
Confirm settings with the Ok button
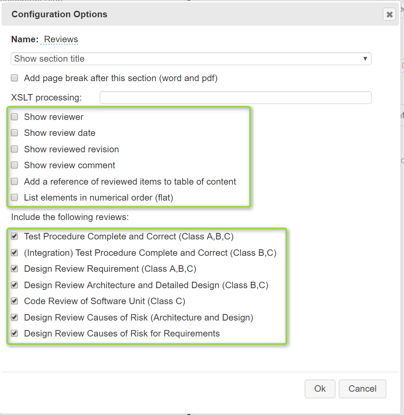(x=320, y=389)
